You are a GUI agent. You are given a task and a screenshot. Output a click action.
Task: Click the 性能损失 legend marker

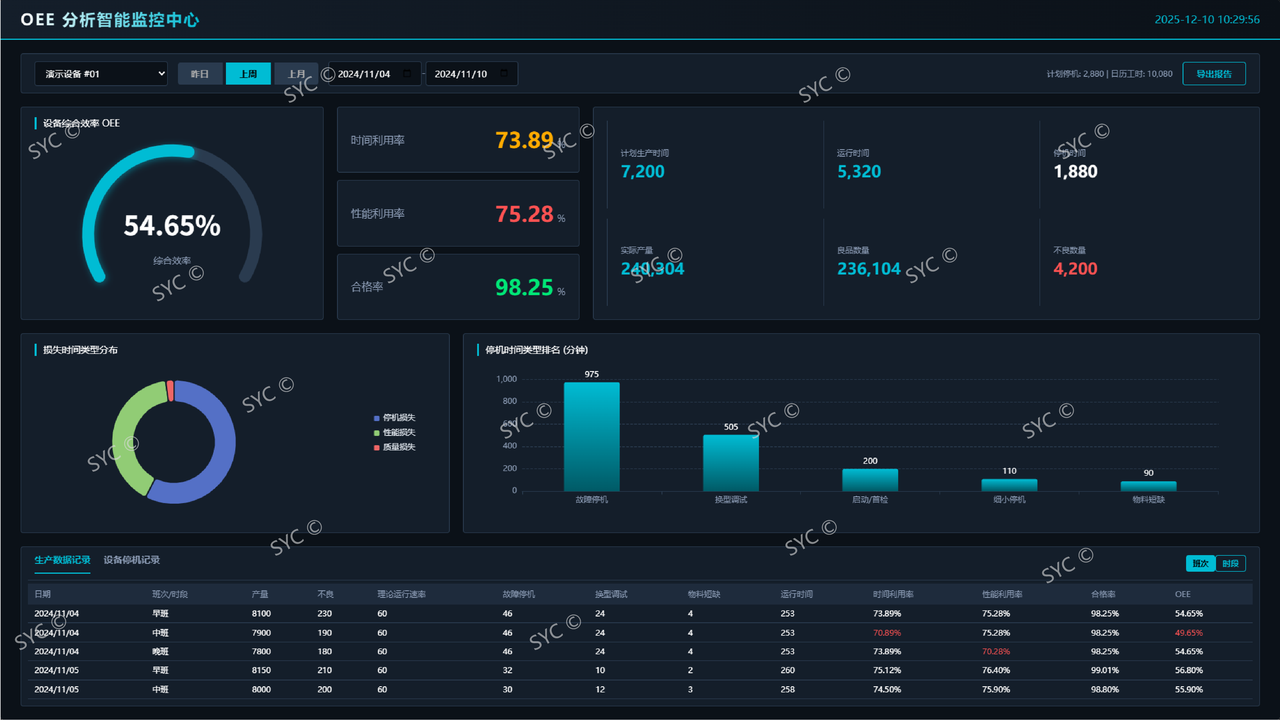[377, 433]
